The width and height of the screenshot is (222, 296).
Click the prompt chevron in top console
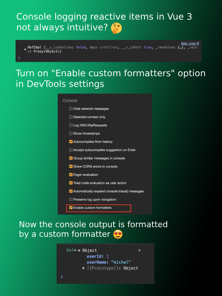(x=19, y=58)
